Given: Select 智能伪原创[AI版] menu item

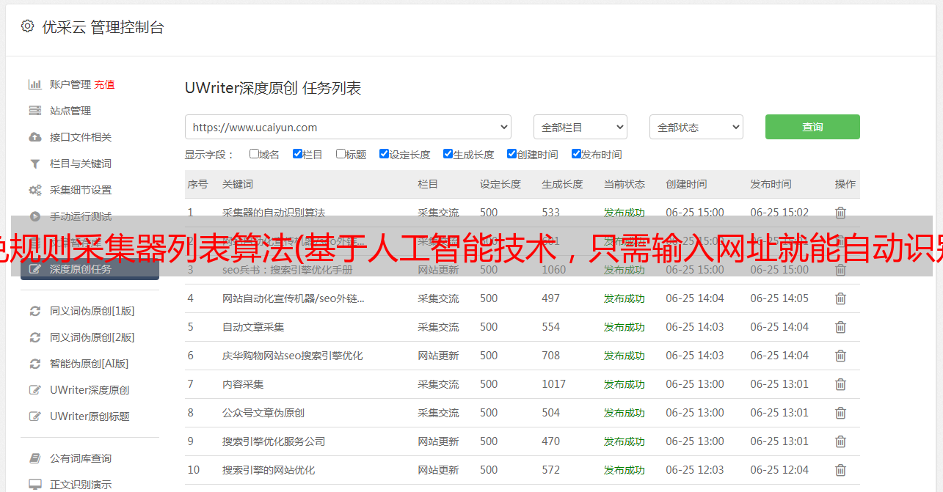Looking at the screenshot, I should [89, 364].
